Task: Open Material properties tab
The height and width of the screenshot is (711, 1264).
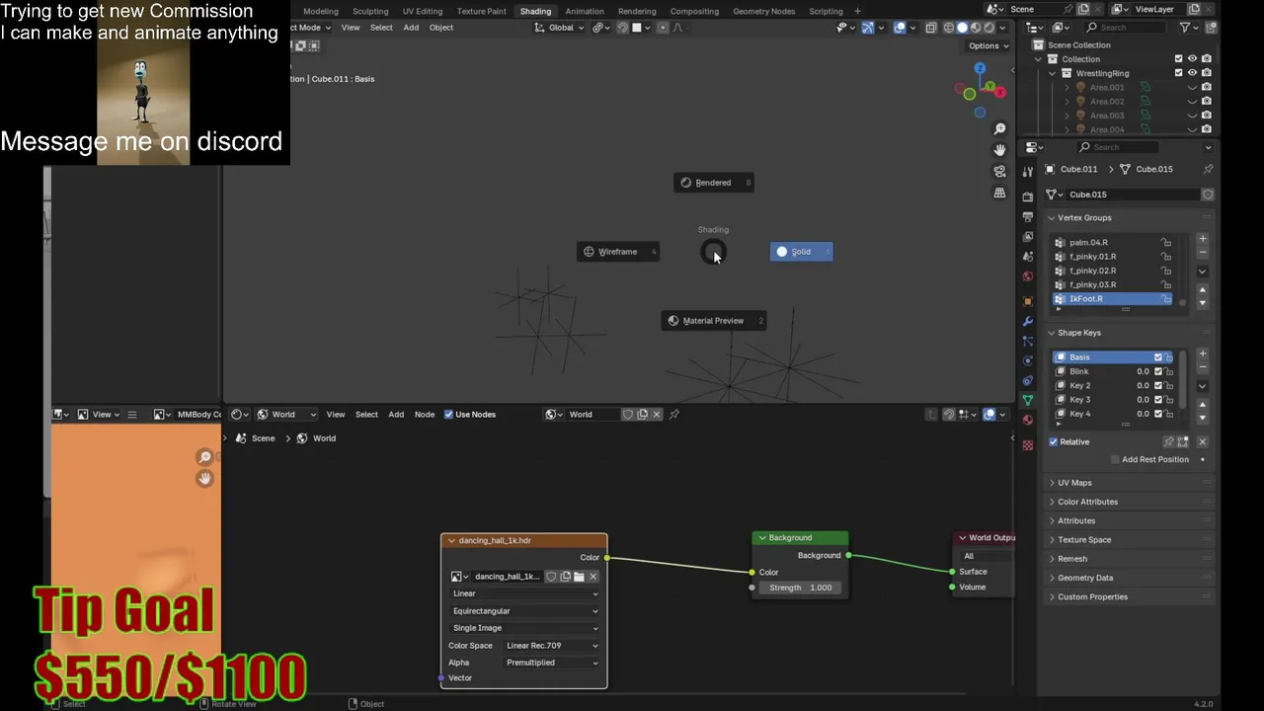Action: pos(1028,421)
